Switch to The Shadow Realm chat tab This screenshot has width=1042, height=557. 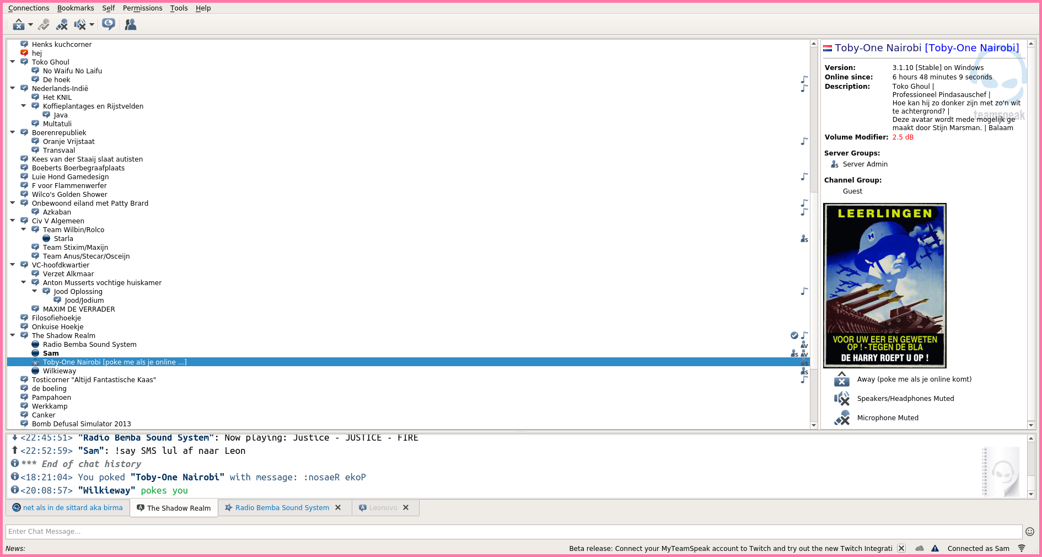coord(174,508)
